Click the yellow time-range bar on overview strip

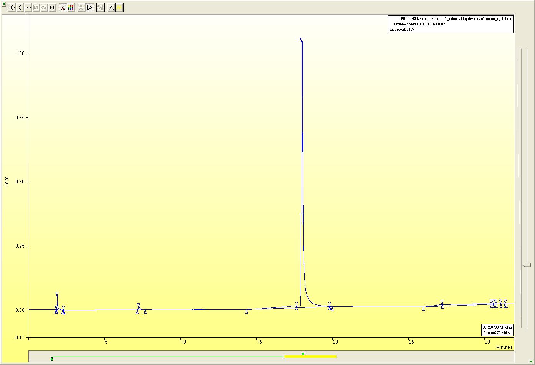(x=310, y=357)
